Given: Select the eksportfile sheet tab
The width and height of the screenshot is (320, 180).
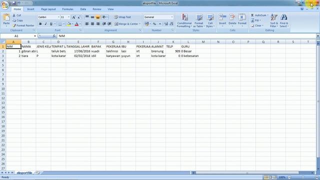Looking at the screenshot, I should tap(24, 173).
